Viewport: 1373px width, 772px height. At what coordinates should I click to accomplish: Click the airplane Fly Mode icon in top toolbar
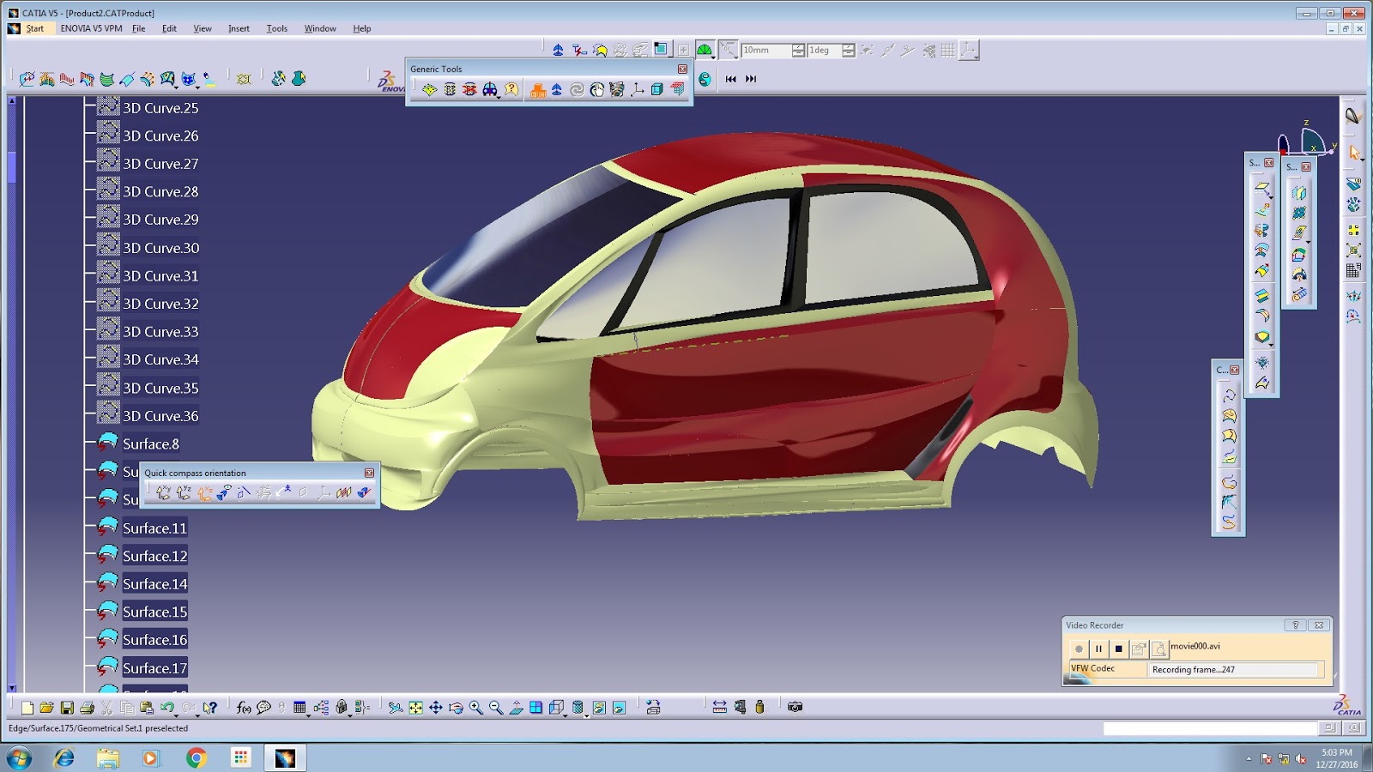coord(558,50)
